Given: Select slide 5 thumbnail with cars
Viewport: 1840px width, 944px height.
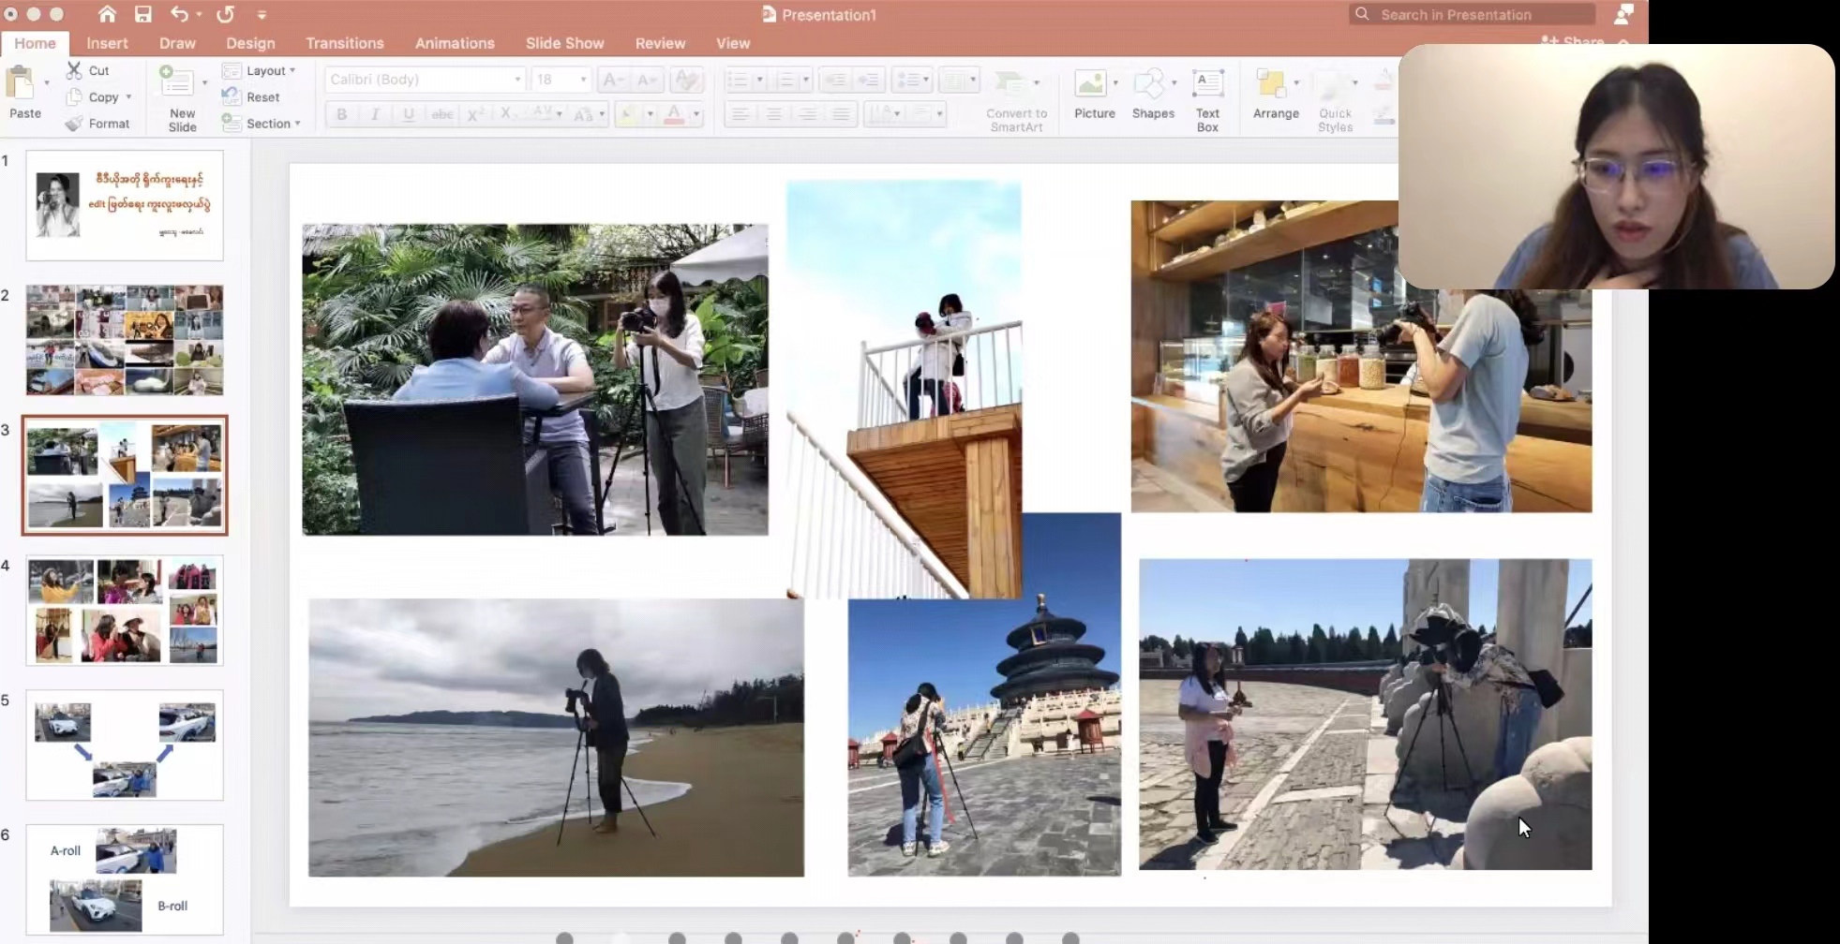Looking at the screenshot, I should [x=125, y=745].
